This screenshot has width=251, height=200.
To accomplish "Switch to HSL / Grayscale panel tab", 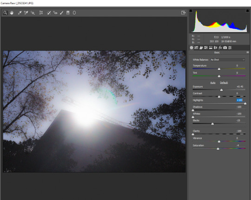I will (206, 48).
